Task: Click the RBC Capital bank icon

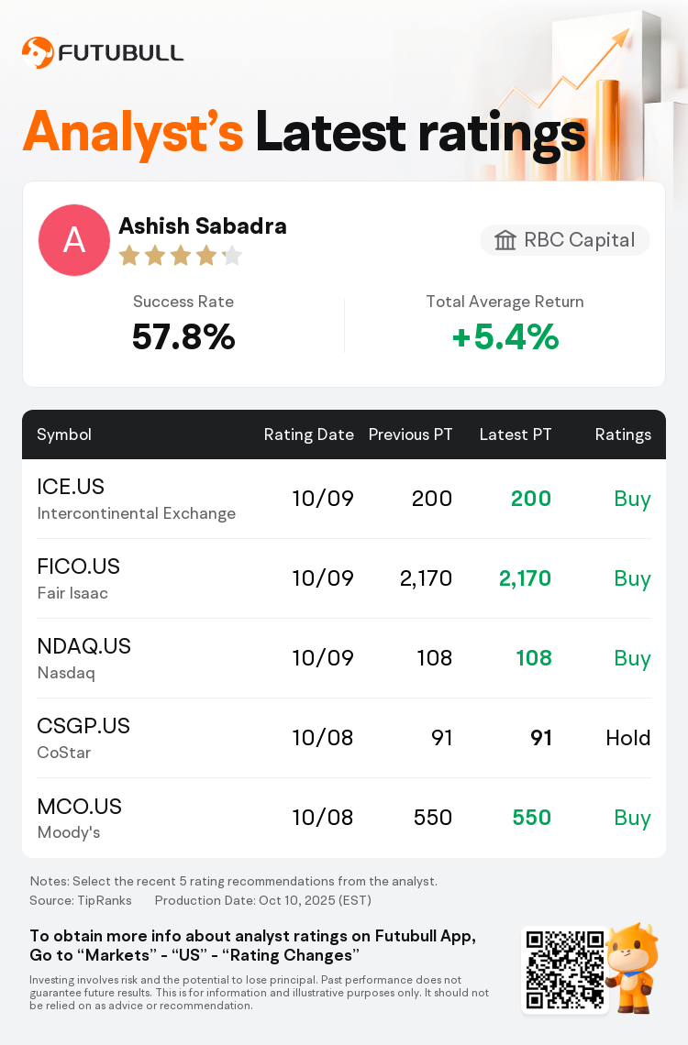Action: click(505, 240)
